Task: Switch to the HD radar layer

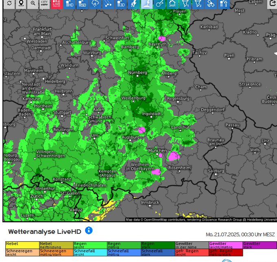Action: coord(70,4)
